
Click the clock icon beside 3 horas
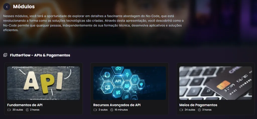(x=199, y=110)
